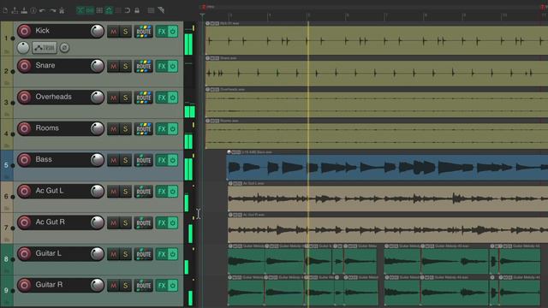Mute the Snare track
The height and width of the screenshot is (308, 548).
(x=114, y=67)
